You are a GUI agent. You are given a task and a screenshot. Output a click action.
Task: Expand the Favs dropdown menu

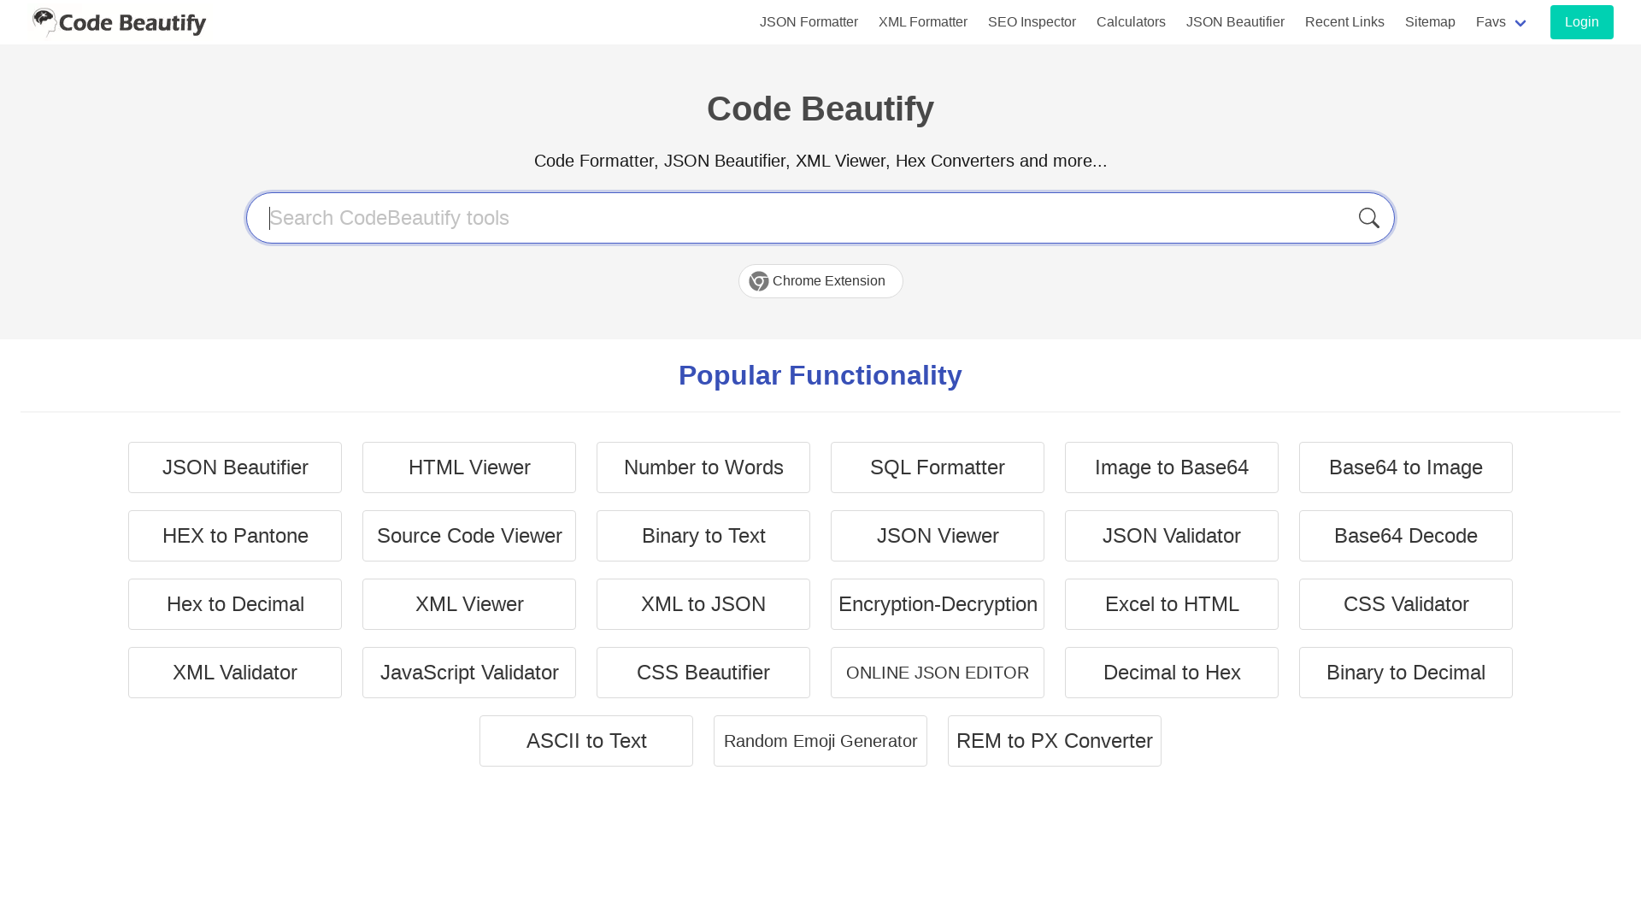[x=1500, y=21]
